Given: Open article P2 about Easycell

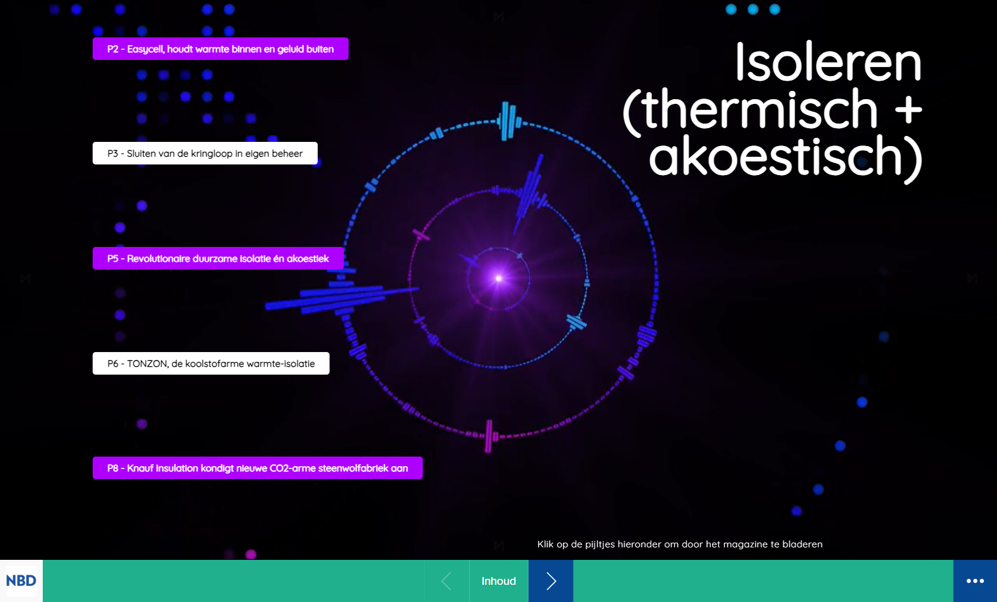Looking at the screenshot, I should point(220,49).
